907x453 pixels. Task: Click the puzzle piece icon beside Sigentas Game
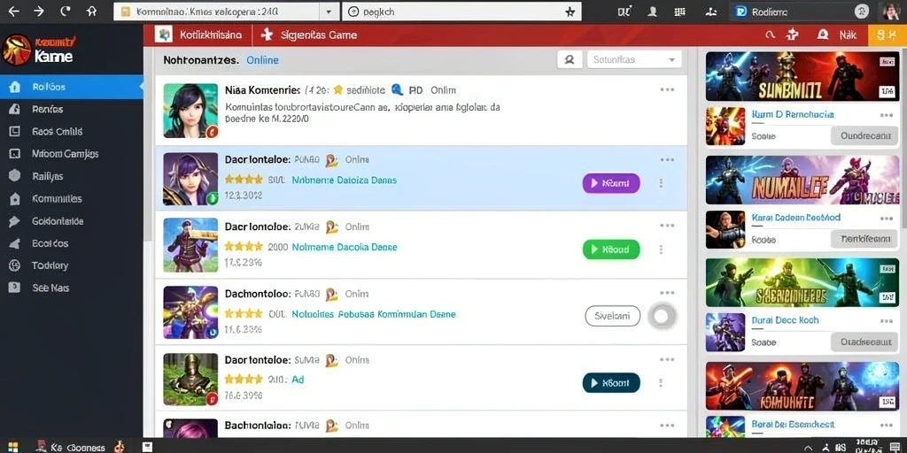(267, 35)
